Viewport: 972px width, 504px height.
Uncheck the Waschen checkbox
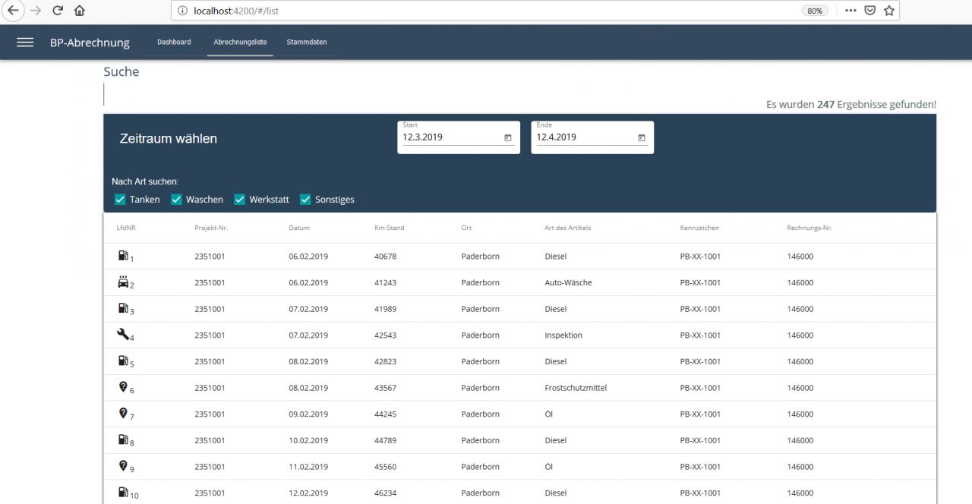click(x=176, y=200)
